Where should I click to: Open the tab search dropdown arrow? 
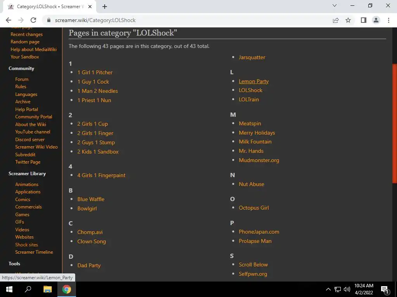point(335,5)
